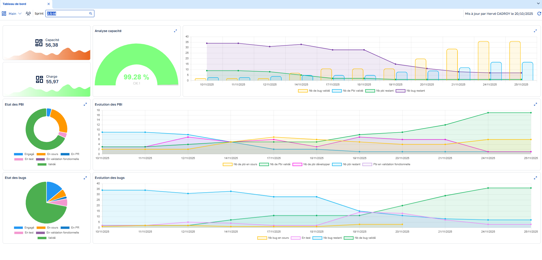The width and height of the screenshot is (542, 260).
Task: Click the refresh icon next to the update date
Action: coord(539,14)
